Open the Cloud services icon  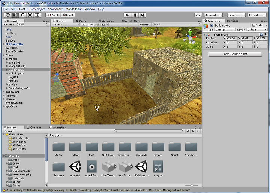point(198,15)
